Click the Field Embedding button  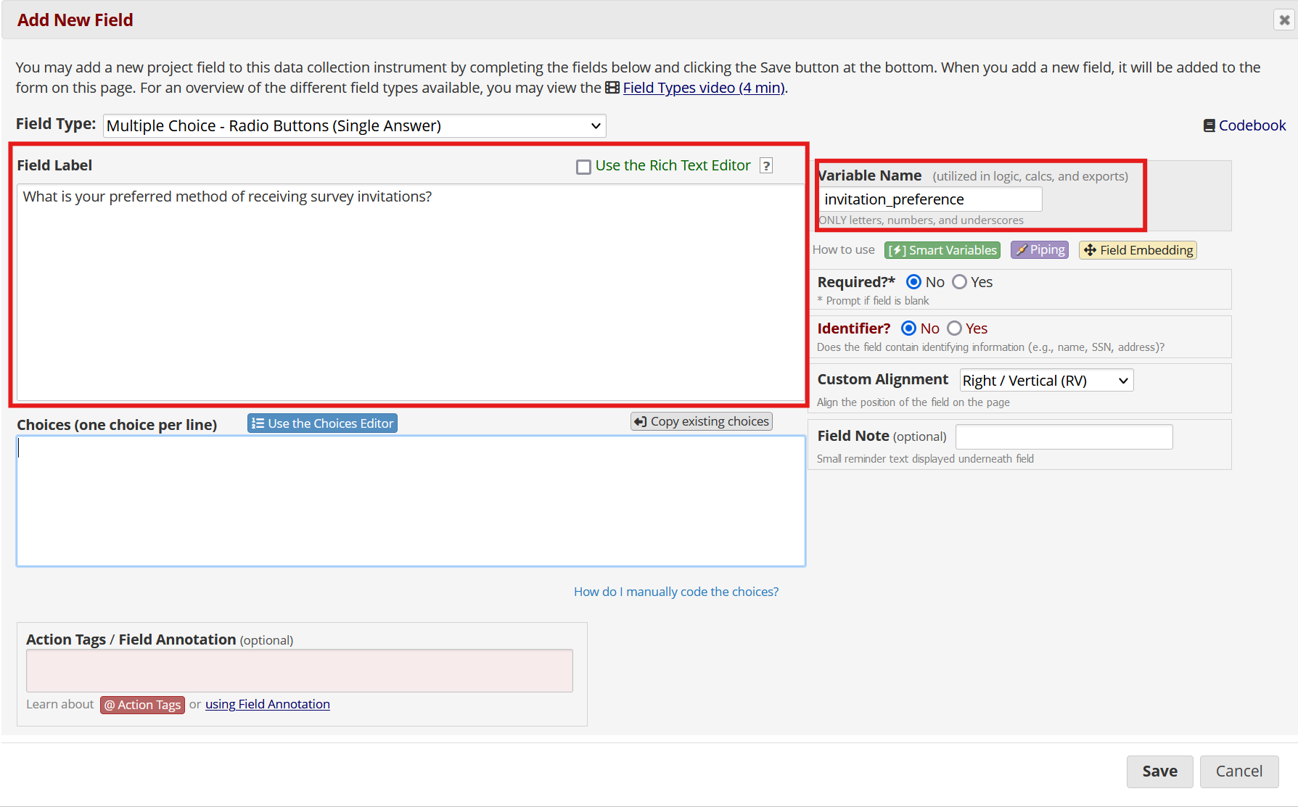pos(1138,250)
